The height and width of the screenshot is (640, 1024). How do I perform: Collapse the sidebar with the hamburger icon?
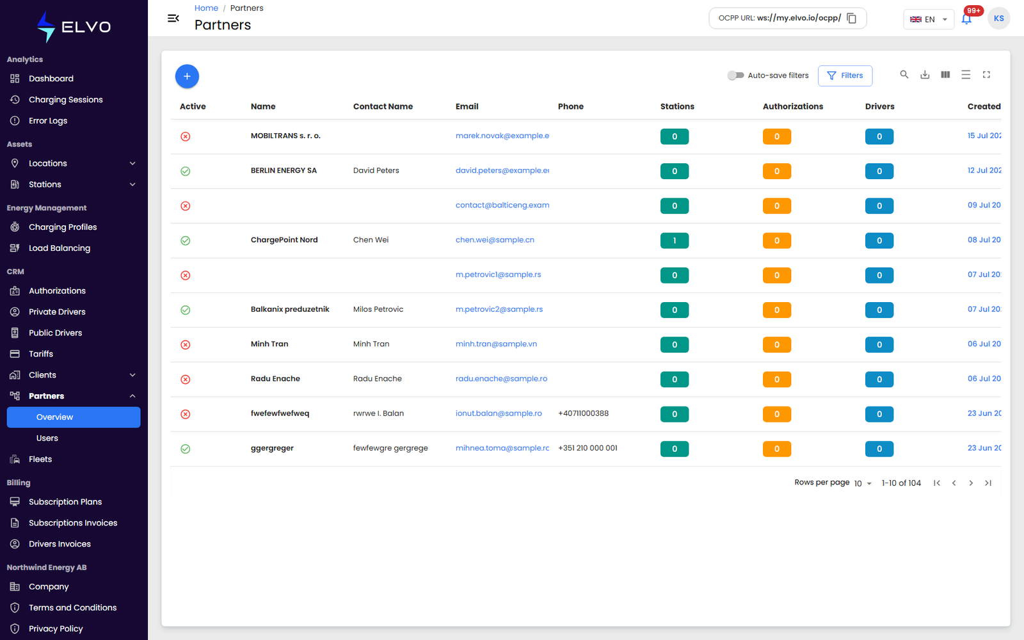(x=173, y=19)
